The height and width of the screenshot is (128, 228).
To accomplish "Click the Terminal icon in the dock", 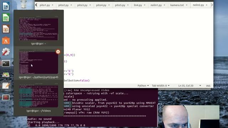I will click(6, 63).
